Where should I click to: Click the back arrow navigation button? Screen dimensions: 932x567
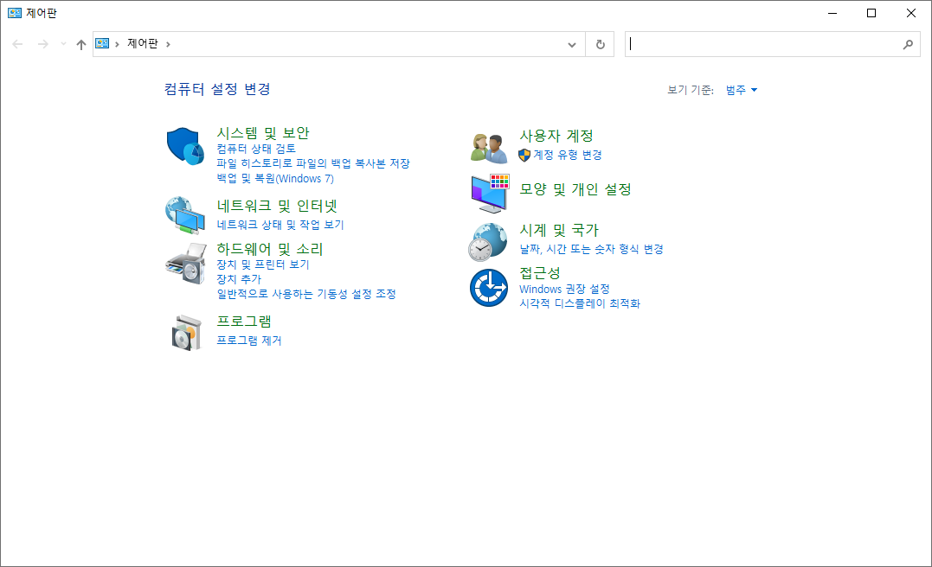tap(18, 44)
